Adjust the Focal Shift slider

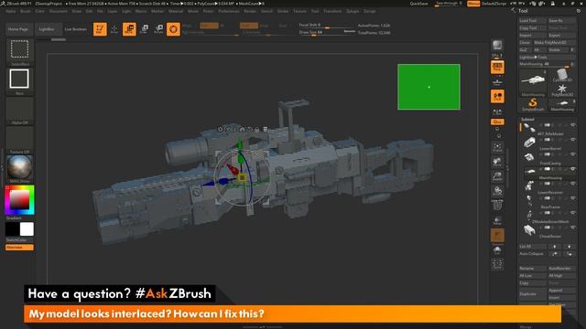327,25
